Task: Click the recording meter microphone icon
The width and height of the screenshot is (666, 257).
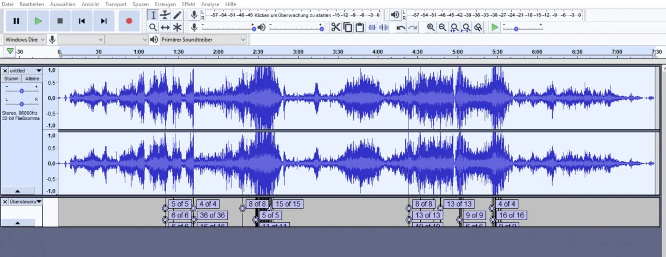Action: coord(194,15)
